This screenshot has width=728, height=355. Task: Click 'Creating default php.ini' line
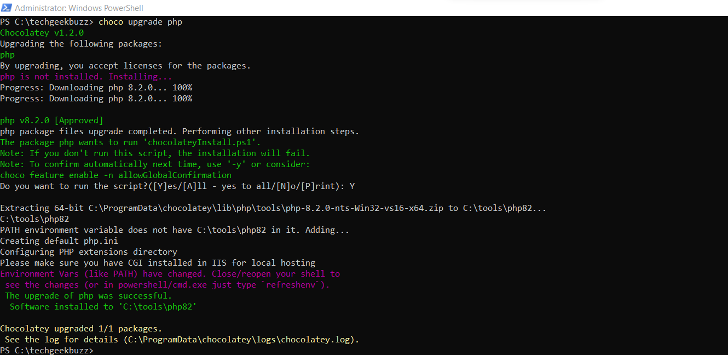click(x=59, y=241)
